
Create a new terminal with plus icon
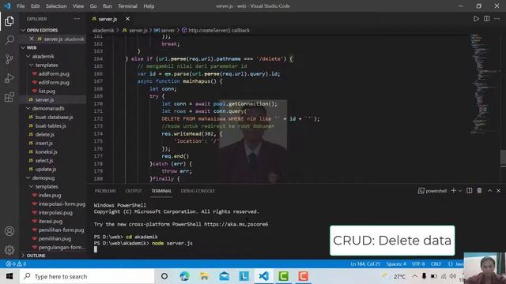453,191
